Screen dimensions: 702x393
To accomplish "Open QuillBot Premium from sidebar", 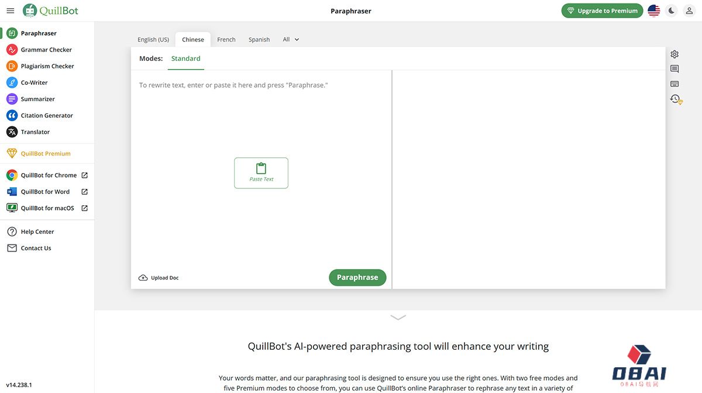I will (47, 153).
